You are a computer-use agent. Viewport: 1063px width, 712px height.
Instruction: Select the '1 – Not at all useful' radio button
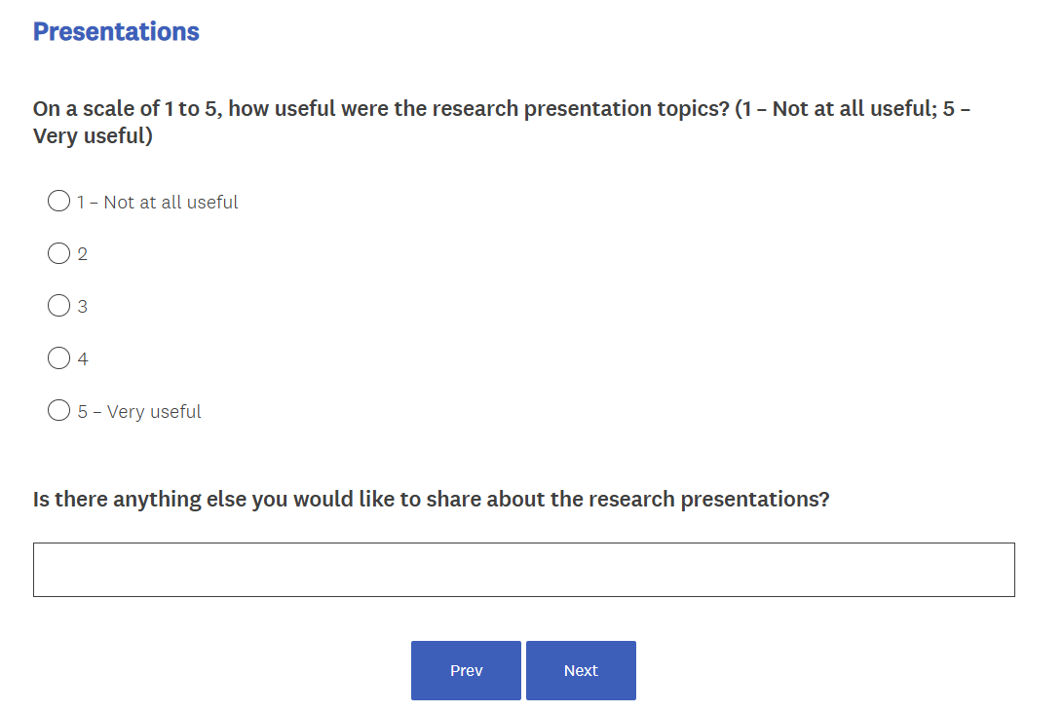tap(58, 202)
